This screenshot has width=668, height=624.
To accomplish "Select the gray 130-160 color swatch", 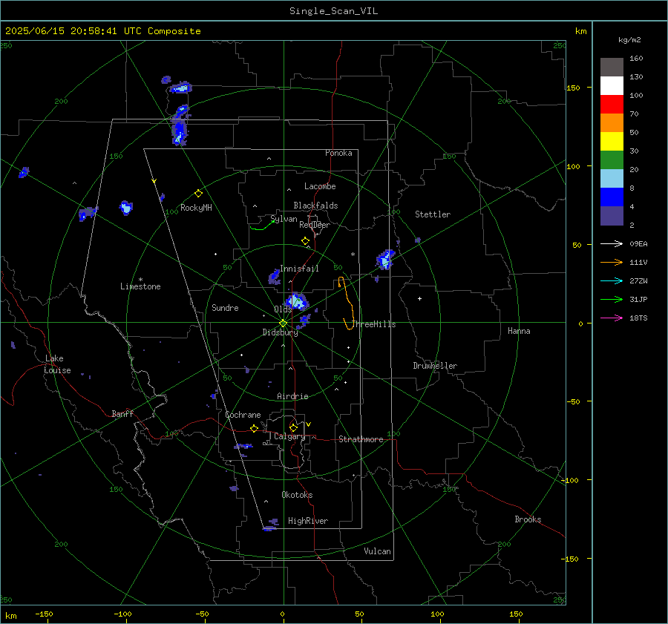I will click(612, 68).
